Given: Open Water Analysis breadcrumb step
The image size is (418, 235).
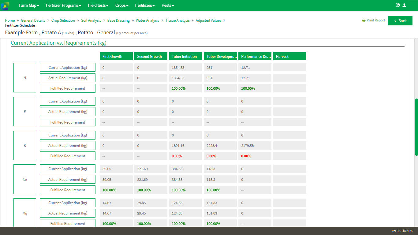Looking at the screenshot, I should [x=147, y=21].
